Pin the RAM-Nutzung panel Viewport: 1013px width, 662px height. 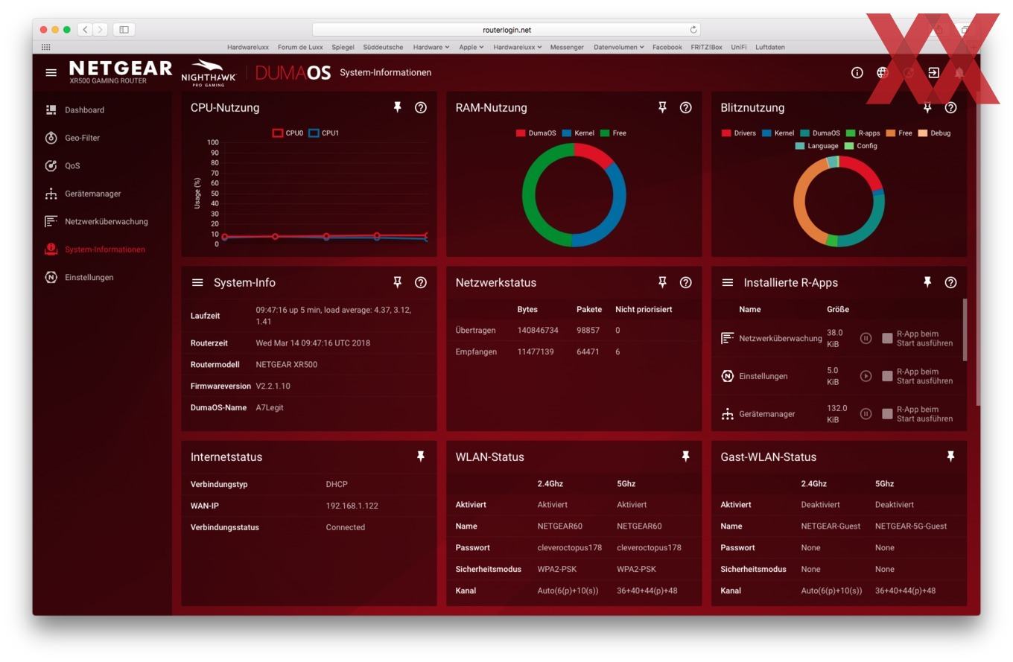click(662, 107)
